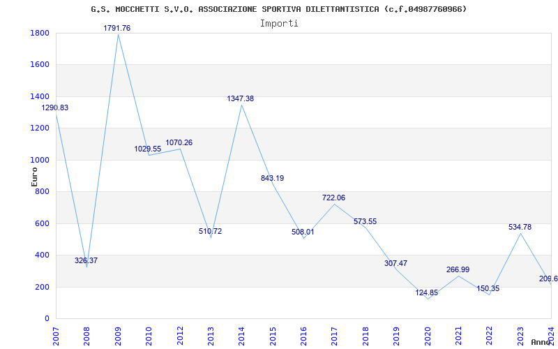
Task: Click the 124.85 lowest value label
Action: 428,292
